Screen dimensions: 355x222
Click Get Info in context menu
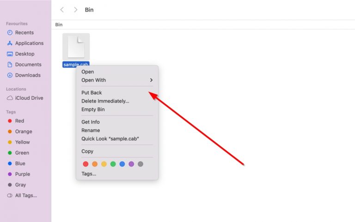[91, 122]
